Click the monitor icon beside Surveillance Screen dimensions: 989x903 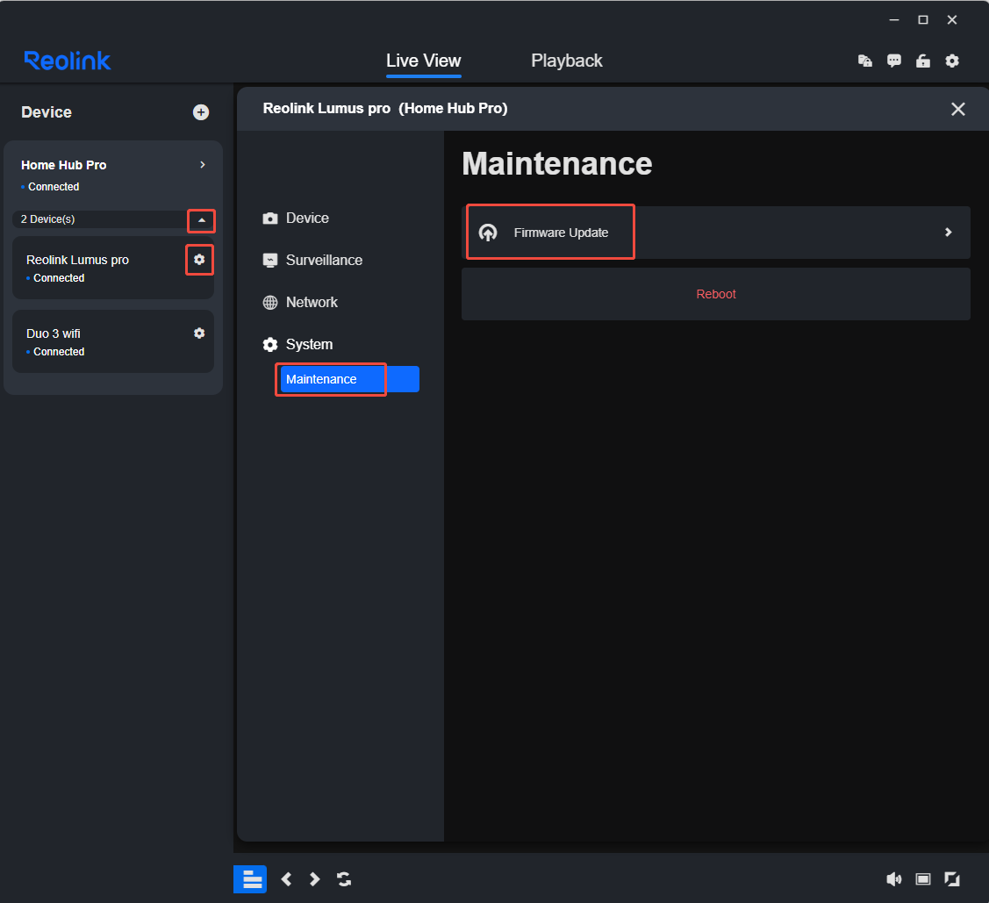click(270, 261)
